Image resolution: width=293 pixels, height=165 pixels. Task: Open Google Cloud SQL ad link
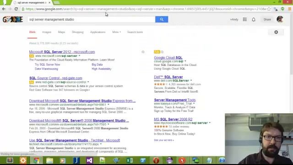pyautogui.click(x=168, y=58)
